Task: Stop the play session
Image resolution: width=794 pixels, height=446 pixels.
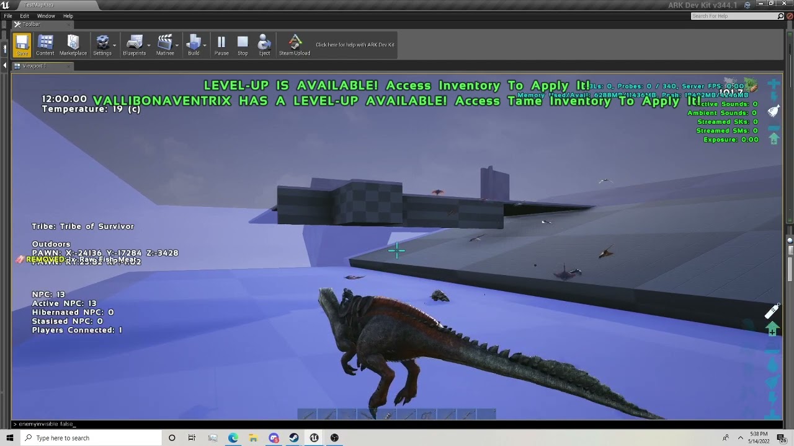Action: pos(243,45)
